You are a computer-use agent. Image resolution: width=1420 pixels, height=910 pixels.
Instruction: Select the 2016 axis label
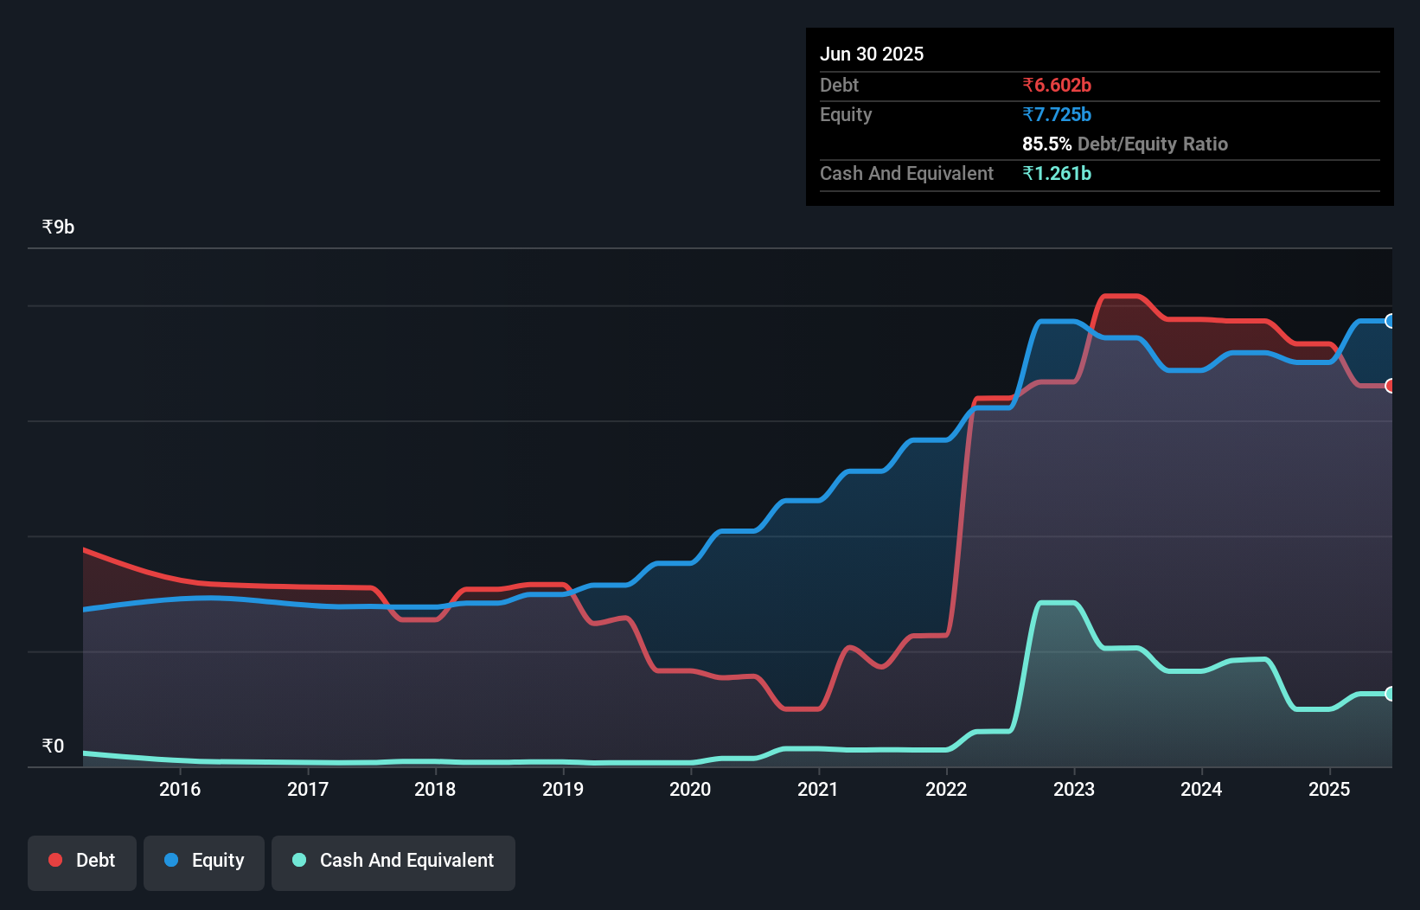click(x=180, y=789)
